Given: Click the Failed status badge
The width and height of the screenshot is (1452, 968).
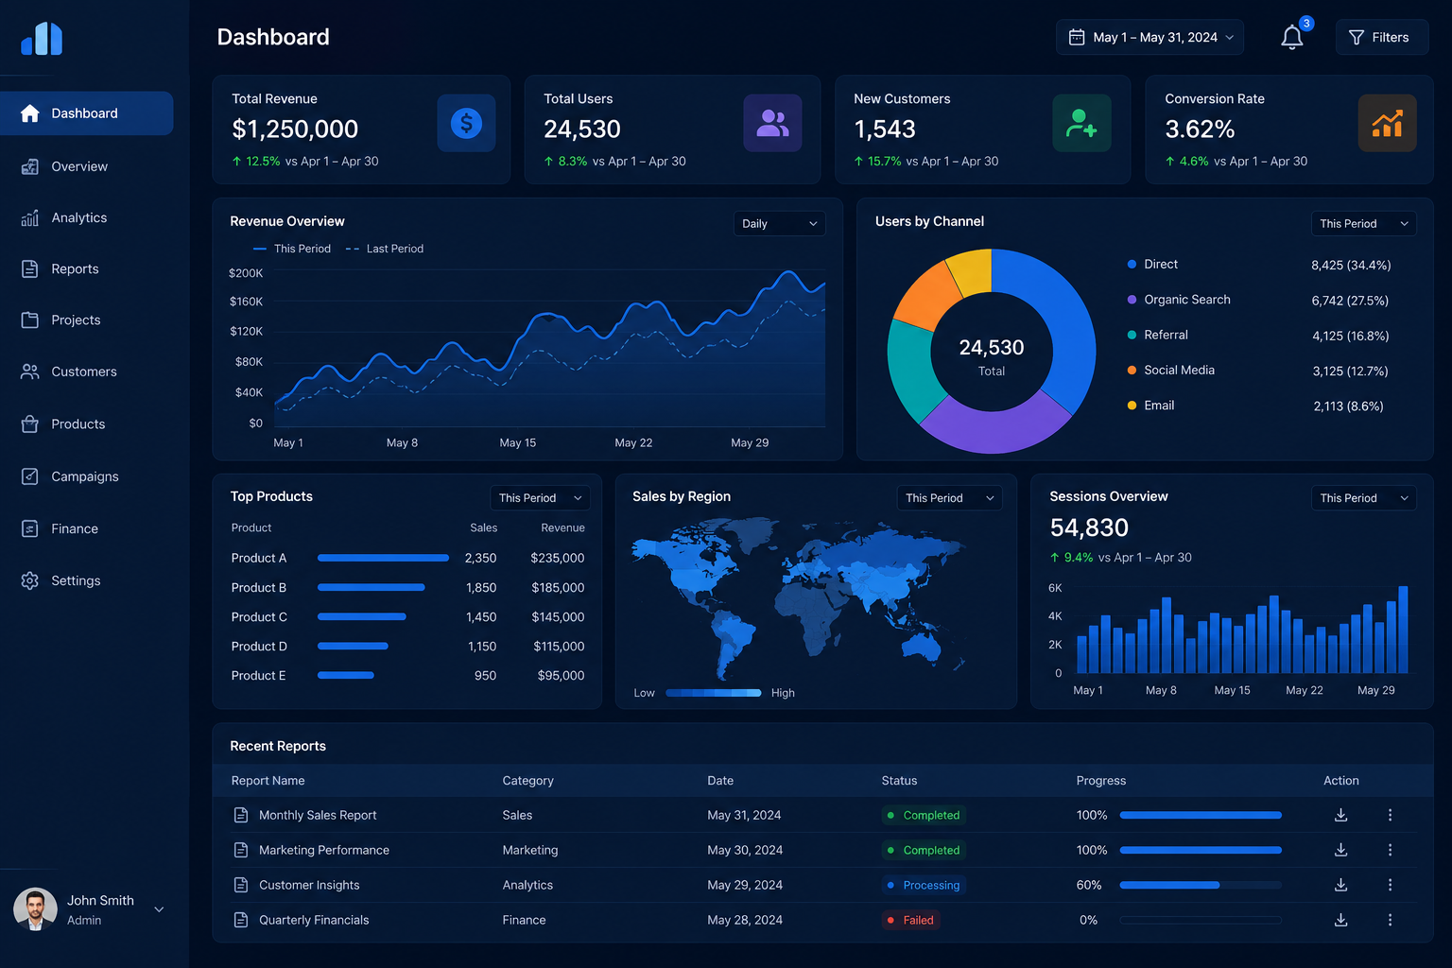Looking at the screenshot, I should (x=910, y=920).
